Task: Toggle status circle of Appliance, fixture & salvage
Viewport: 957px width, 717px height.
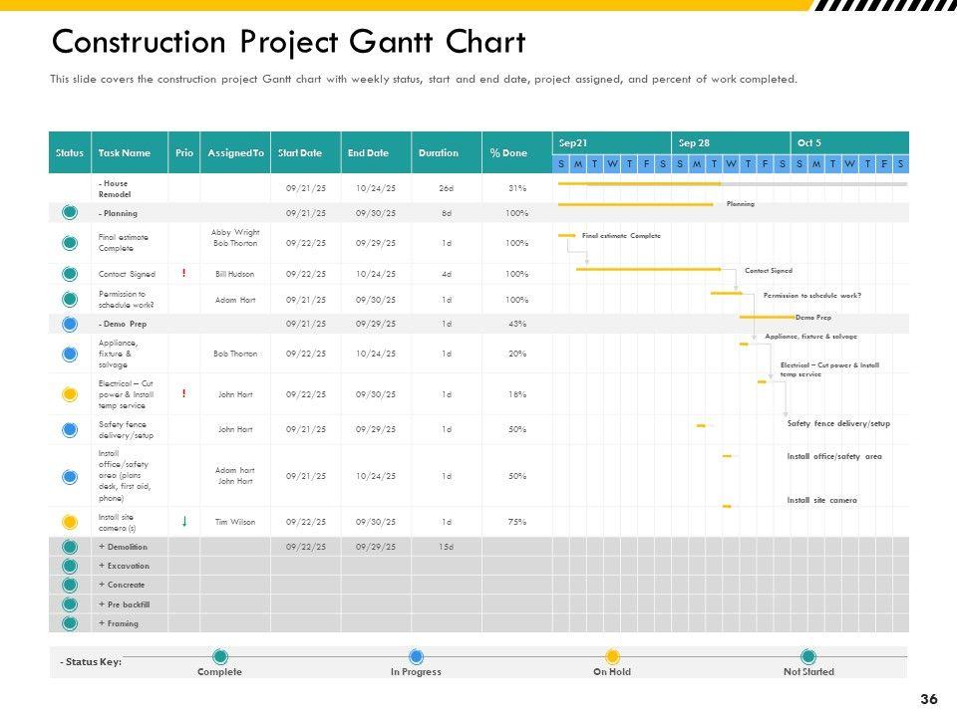Action: tap(70, 354)
